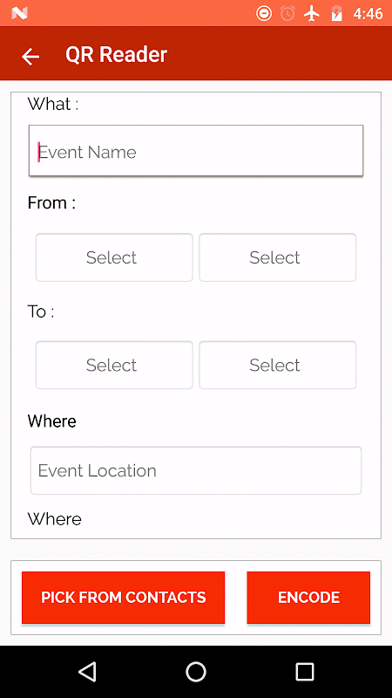Open the first To Select picker
The height and width of the screenshot is (698, 392).
pyautogui.click(x=114, y=365)
